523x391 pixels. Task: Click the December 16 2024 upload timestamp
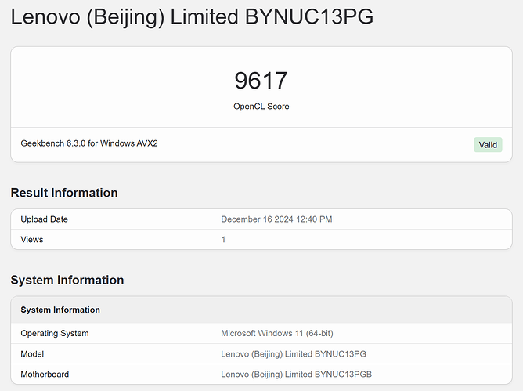[276, 219]
